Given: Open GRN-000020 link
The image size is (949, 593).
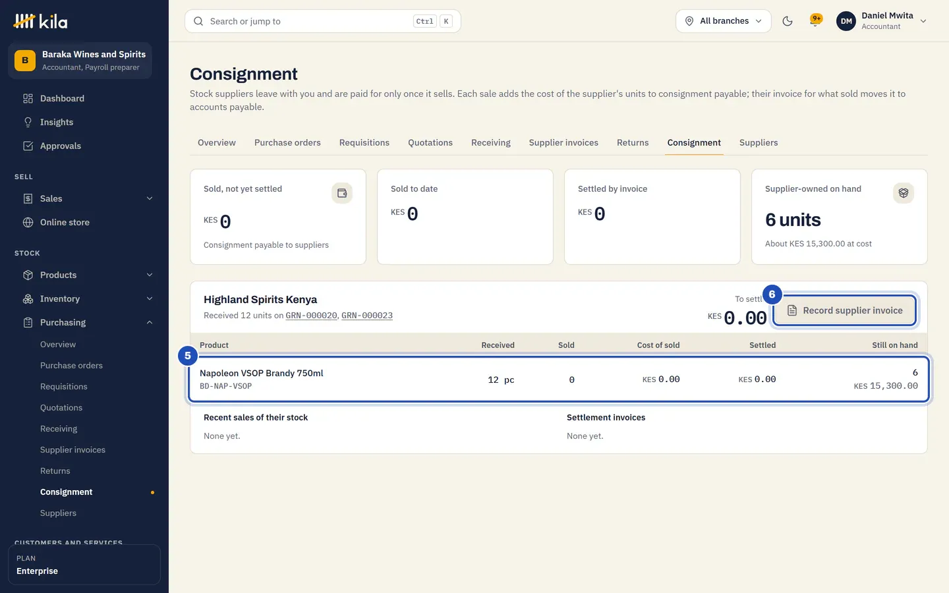Looking at the screenshot, I should (x=311, y=316).
